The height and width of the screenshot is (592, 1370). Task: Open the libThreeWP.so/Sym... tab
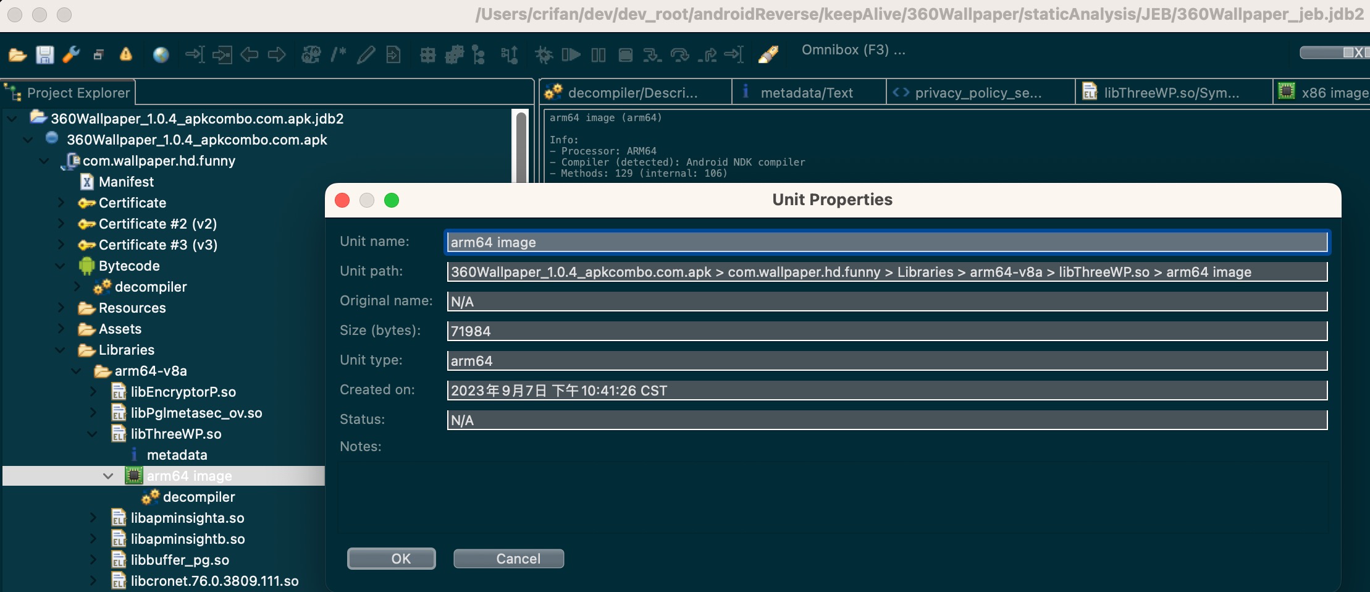(1174, 93)
